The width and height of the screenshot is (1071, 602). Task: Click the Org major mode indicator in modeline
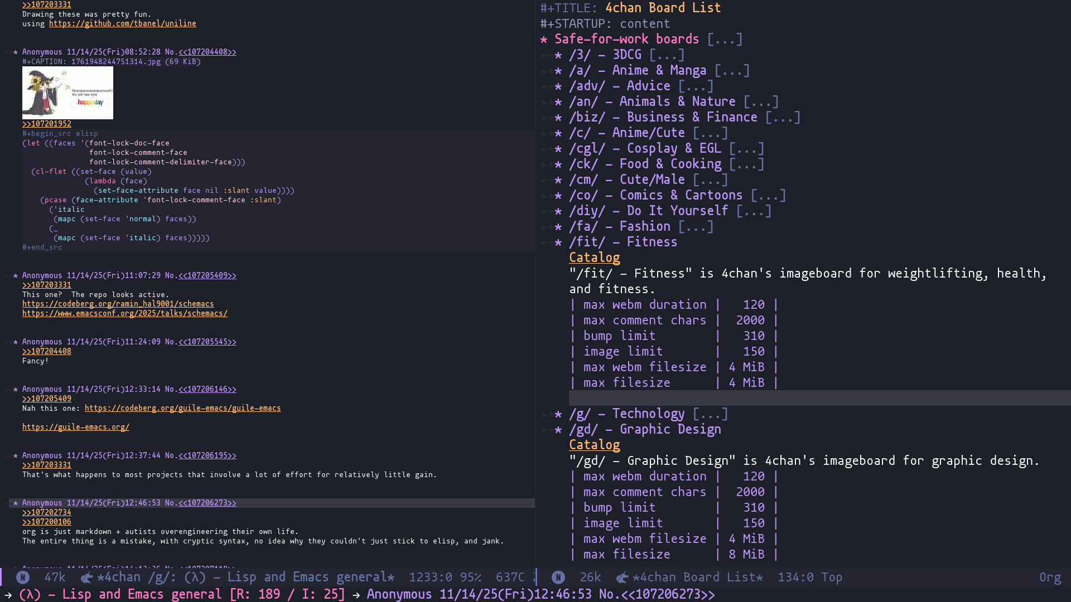1050,577
